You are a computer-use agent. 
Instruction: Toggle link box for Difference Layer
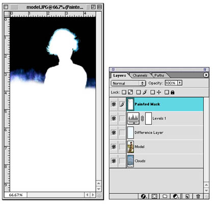122,132
